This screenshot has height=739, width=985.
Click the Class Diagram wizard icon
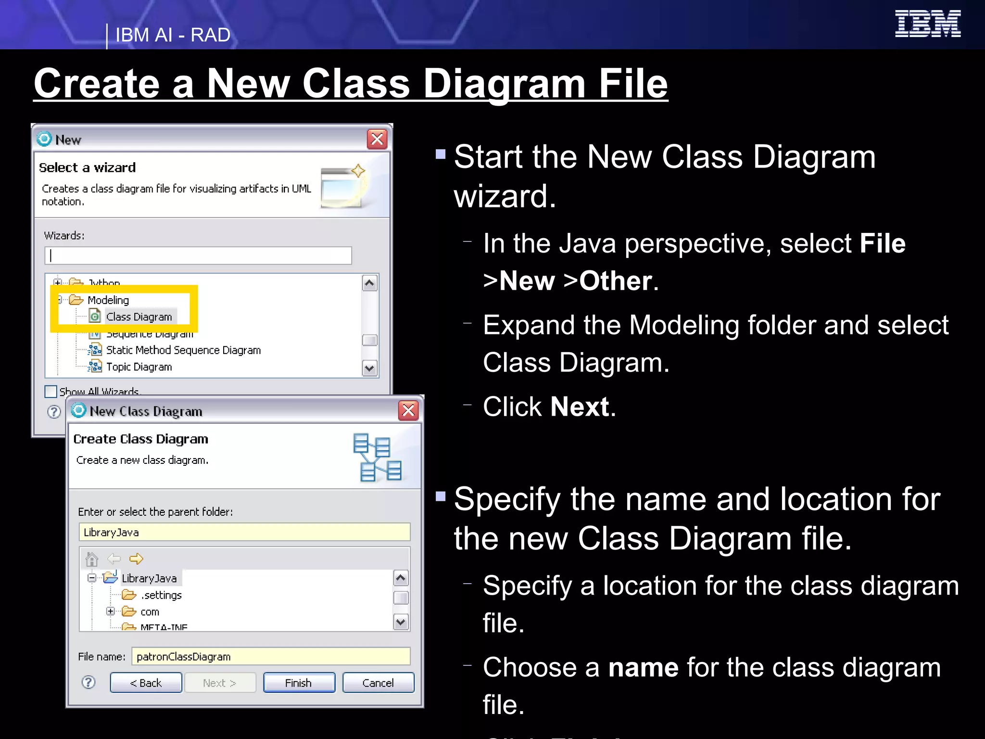95,316
